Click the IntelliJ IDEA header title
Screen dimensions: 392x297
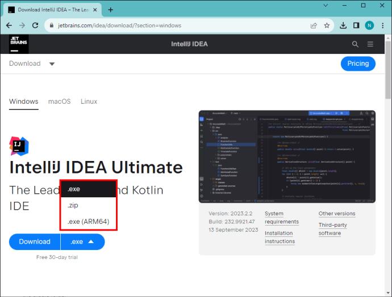click(x=189, y=44)
